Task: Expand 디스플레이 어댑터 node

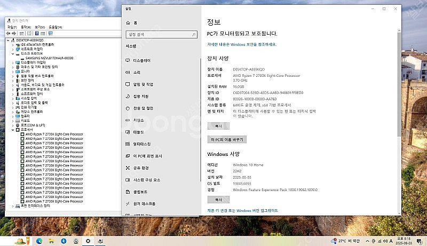Action: (12, 62)
